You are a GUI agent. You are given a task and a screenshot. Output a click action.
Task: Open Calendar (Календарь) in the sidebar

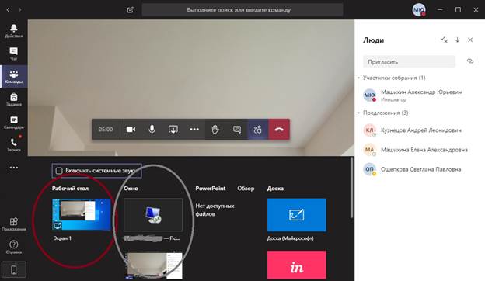(x=14, y=123)
